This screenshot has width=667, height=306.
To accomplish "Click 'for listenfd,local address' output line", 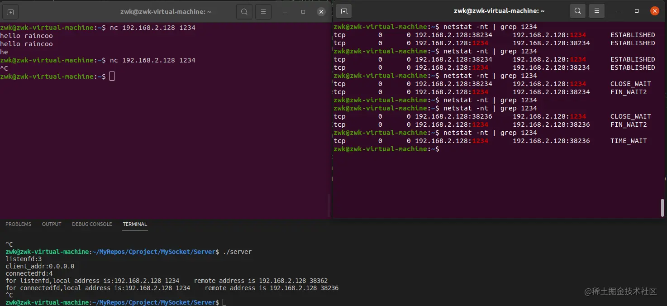I will [167, 281].
